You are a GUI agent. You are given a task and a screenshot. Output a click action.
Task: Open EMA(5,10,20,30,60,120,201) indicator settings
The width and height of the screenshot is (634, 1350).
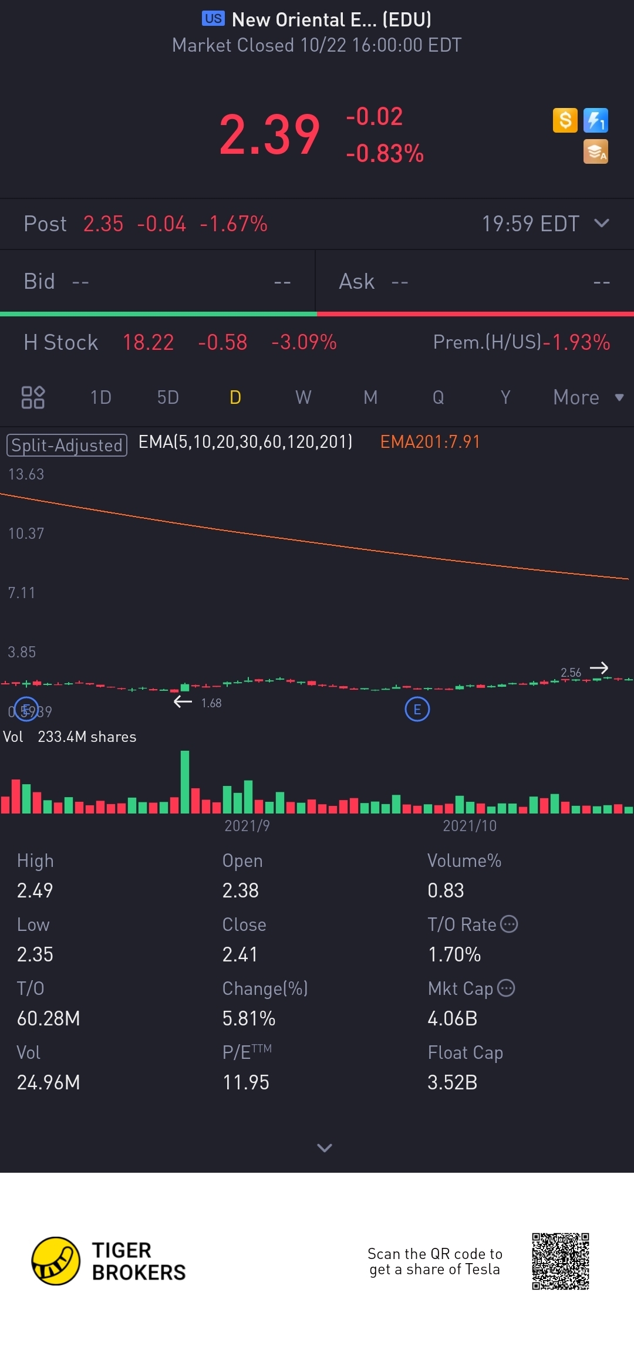245,441
